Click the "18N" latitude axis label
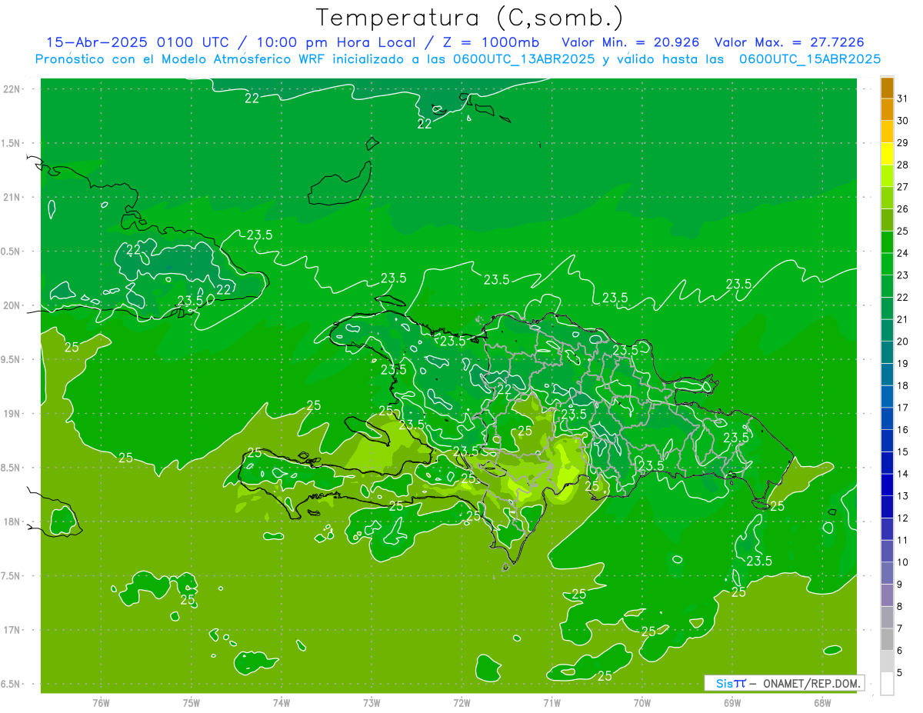 tap(12, 521)
